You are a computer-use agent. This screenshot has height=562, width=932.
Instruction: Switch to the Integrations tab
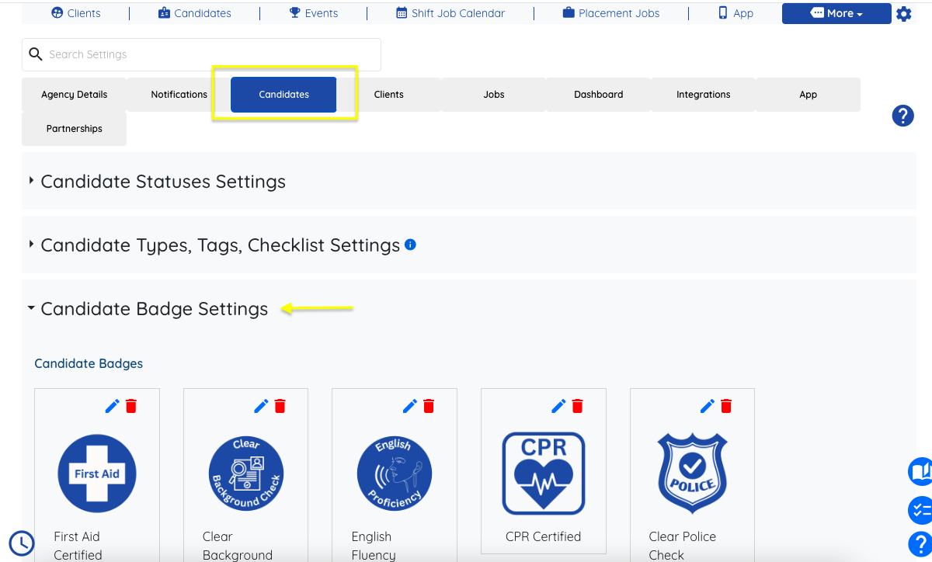click(x=703, y=95)
